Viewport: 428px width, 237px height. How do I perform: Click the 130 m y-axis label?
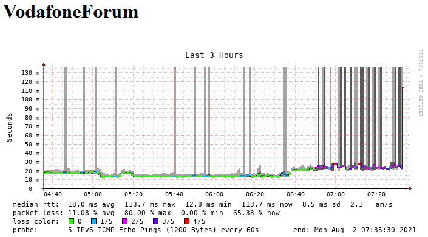click(x=30, y=73)
